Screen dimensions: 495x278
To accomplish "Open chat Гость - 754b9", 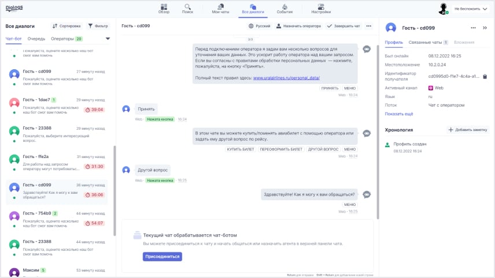I will (x=57, y=219).
